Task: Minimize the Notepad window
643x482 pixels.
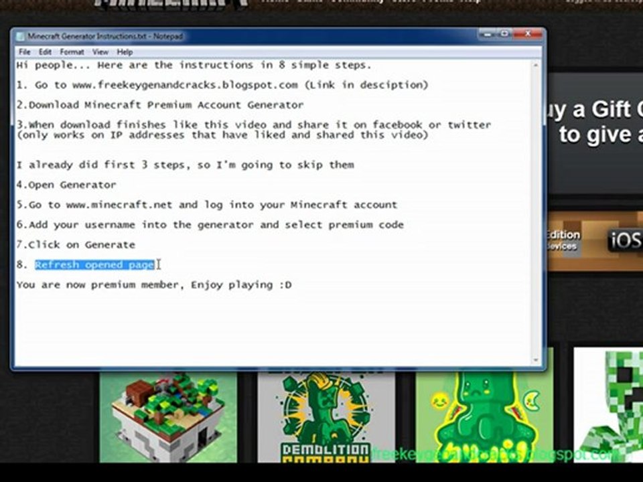Action: point(488,34)
